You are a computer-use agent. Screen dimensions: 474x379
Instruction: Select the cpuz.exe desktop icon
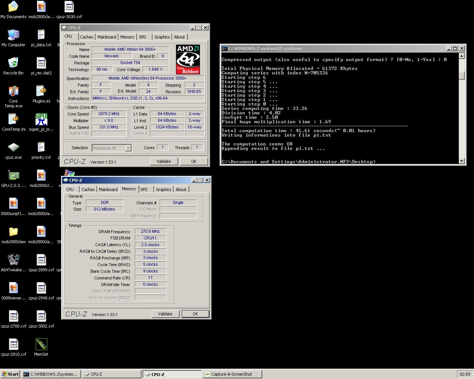pos(13,150)
